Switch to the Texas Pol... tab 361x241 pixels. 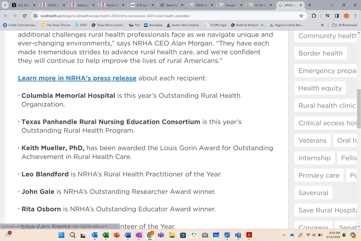pyautogui.click(x=171, y=5)
